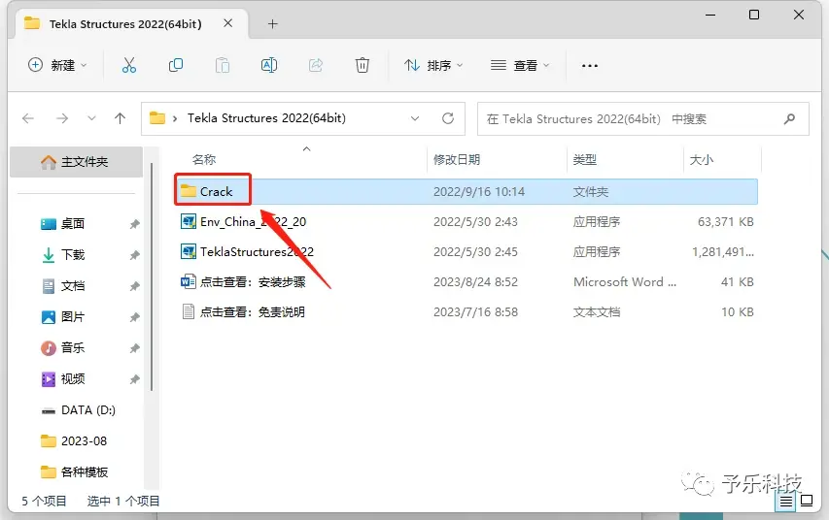The height and width of the screenshot is (520, 829).
Task: Open a new tab with plus button
Action: pyautogui.click(x=272, y=23)
